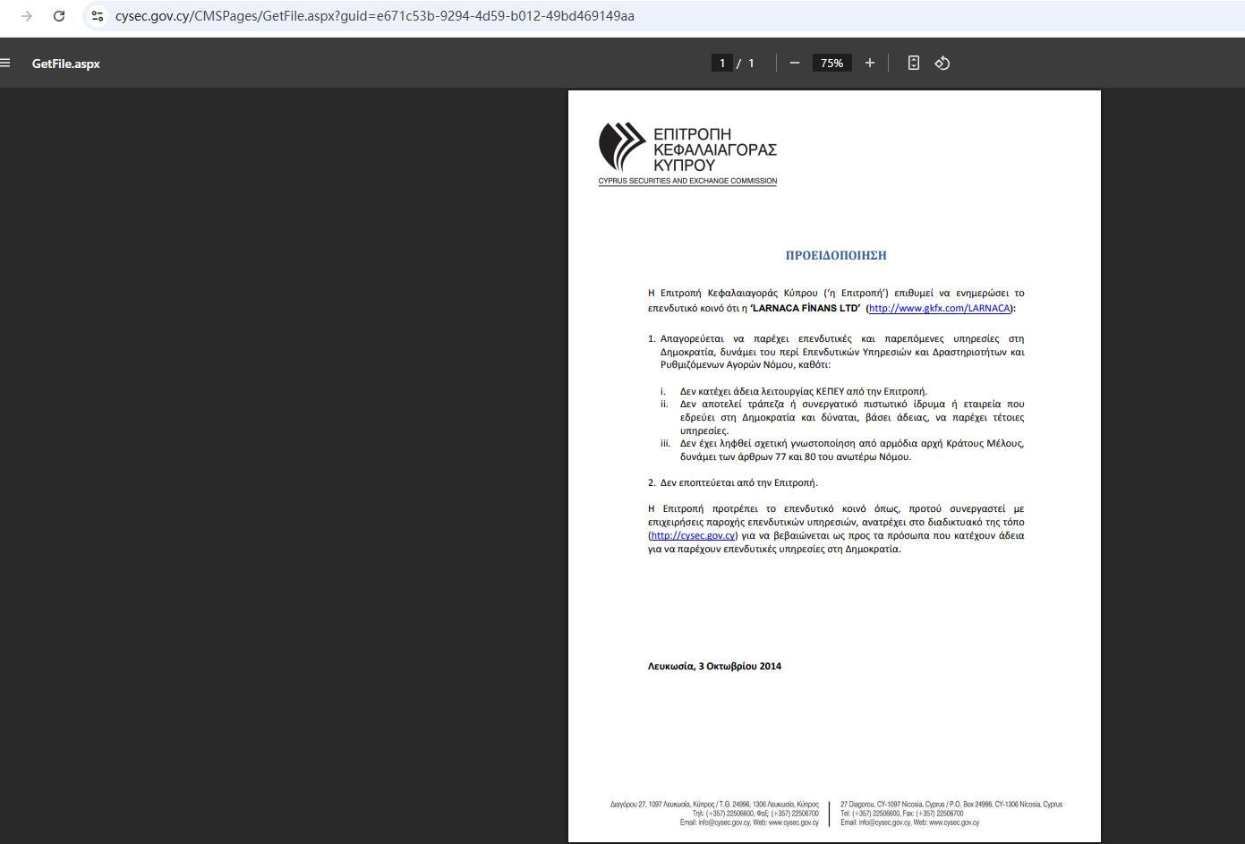The image size is (1245, 844).
Task: Click the ΠΡΟΕΙΔΟΠΟΙΗΣΗ heading
Action: pos(836,255)
